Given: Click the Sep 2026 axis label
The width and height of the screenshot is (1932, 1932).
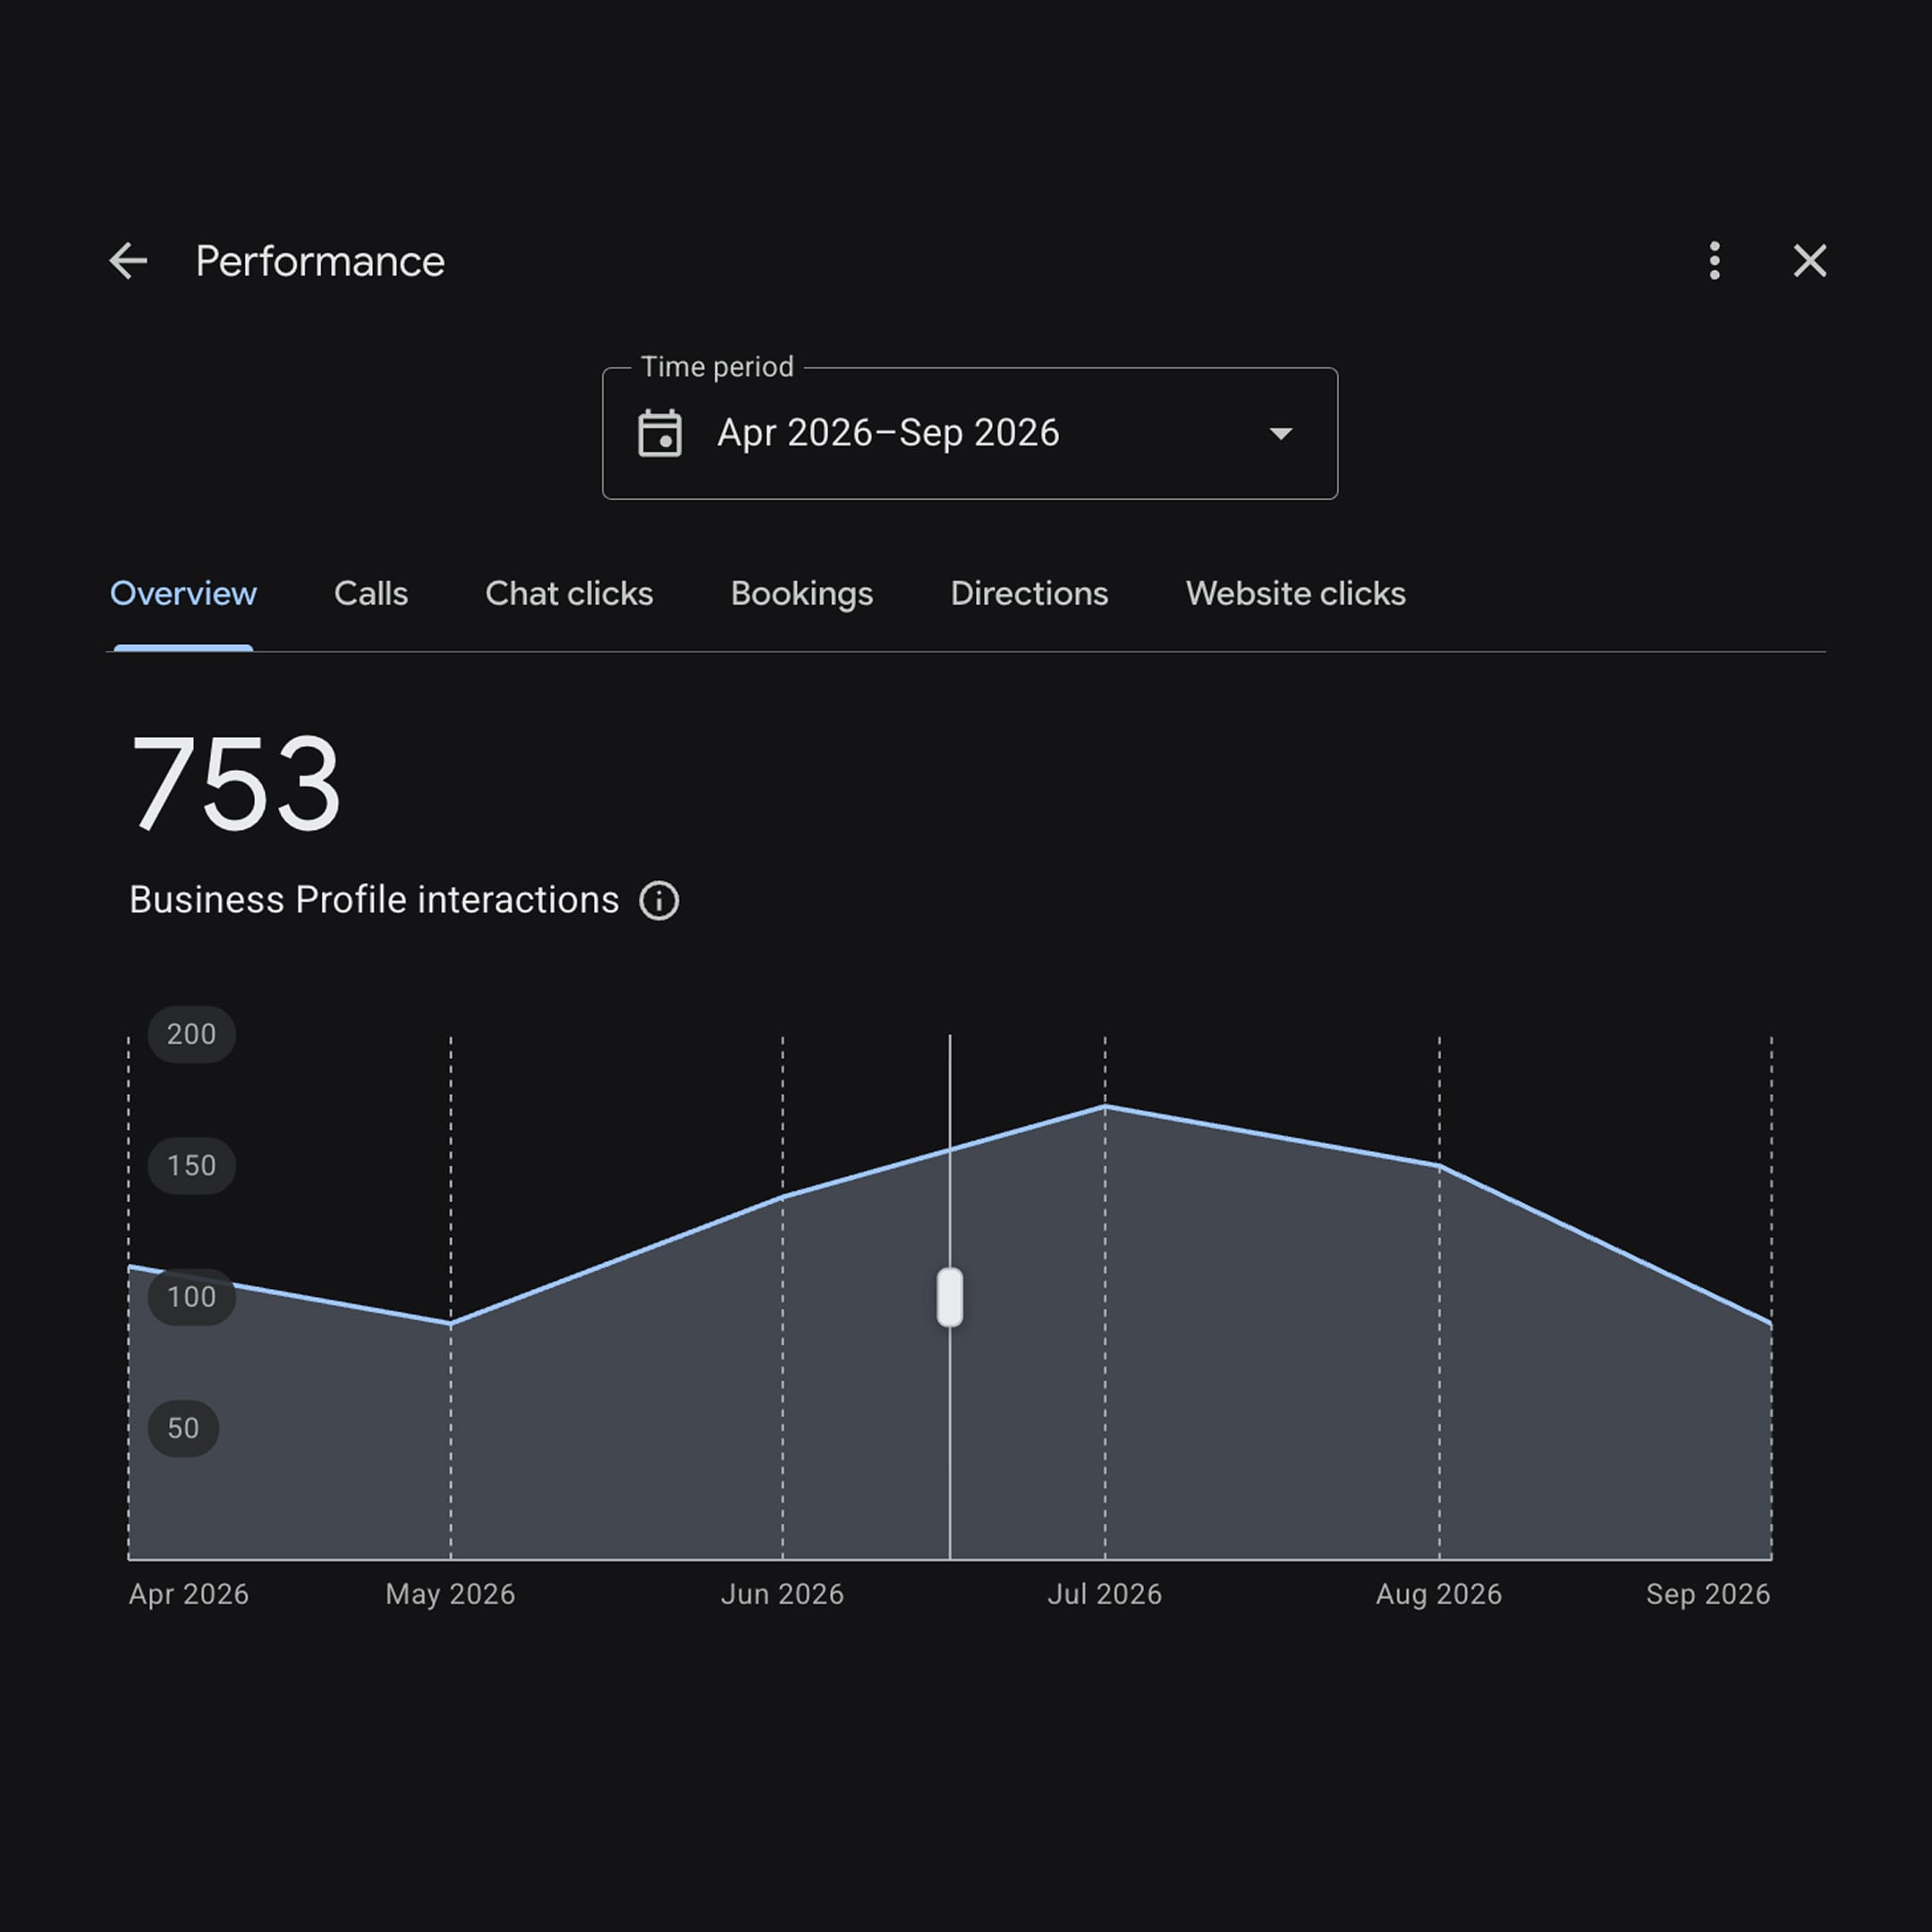Looking at the screenshot, I should point(1708,1594).
